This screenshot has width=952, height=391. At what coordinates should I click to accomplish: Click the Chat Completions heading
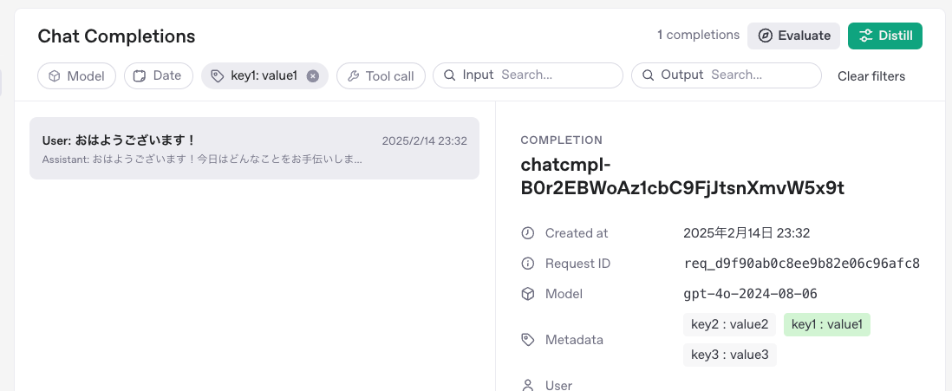click(x=116, y=36)
